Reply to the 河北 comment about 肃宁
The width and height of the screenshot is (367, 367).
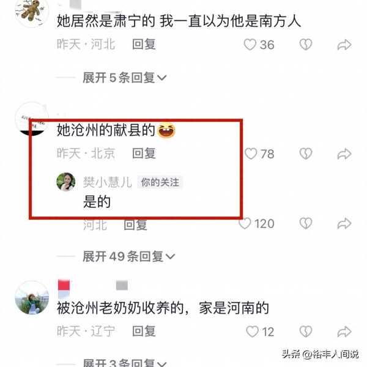coord(144,44)
